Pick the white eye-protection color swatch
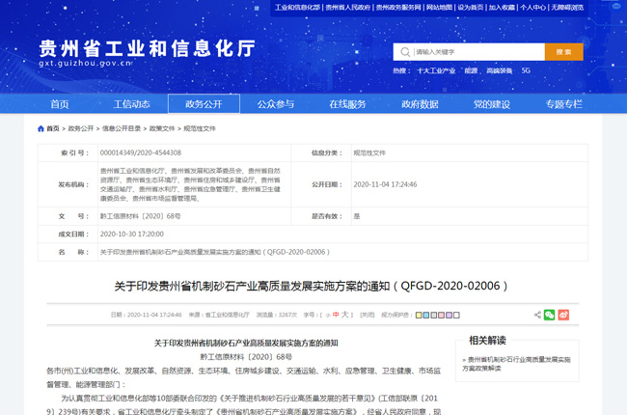The width and height of the screenshot is (627, 415). (457, 315)
